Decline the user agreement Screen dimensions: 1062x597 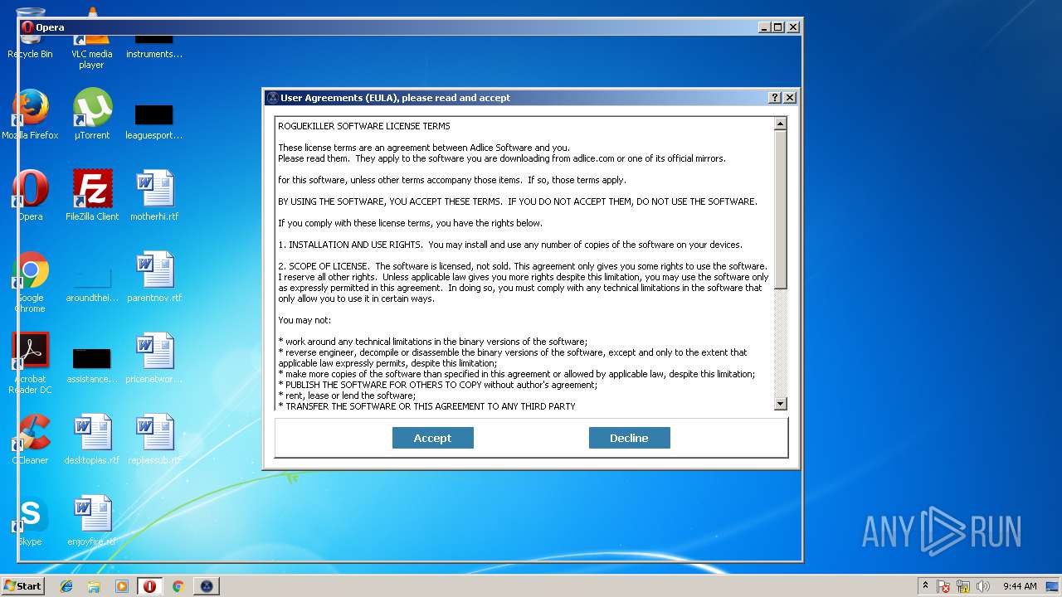pyautogui.click(x=629, y=438)
